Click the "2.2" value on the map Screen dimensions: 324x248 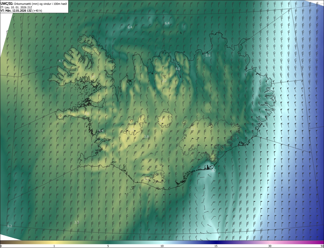tap(165, 81)
